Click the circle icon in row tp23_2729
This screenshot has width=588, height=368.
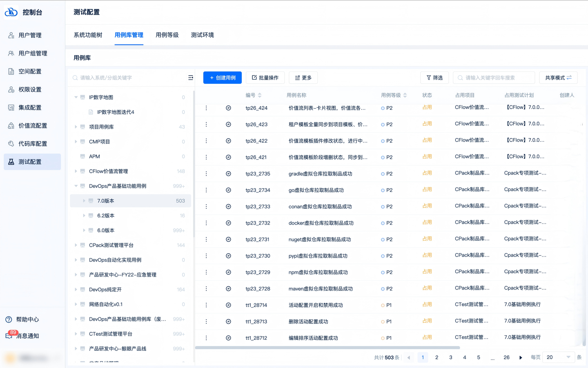pyautogui.click(x=228, y=272)
